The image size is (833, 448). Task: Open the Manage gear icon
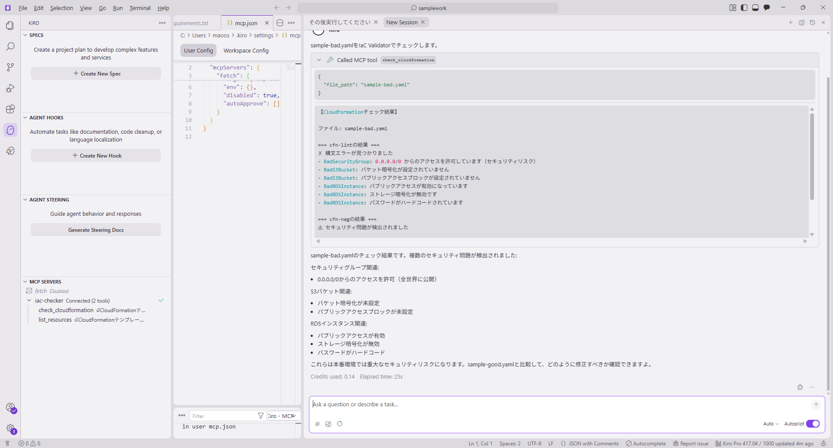pos(10,428)
